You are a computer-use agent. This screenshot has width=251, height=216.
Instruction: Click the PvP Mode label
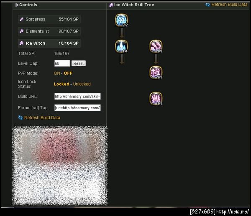pyautogui.click(x=28, y=73)
